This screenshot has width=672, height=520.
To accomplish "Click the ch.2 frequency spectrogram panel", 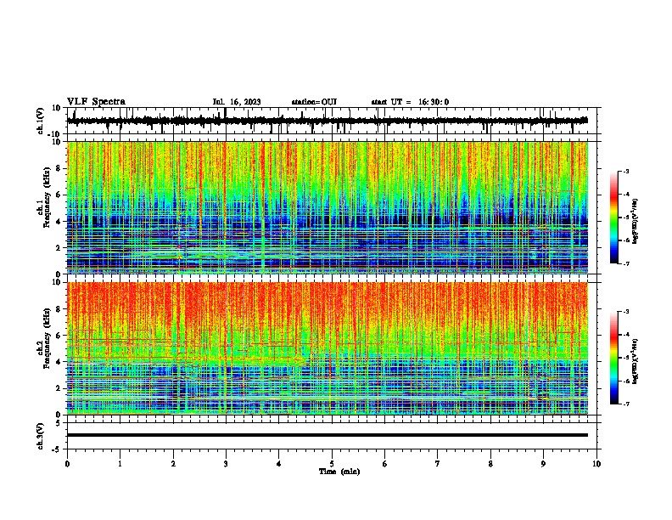I will pos(328,348).
